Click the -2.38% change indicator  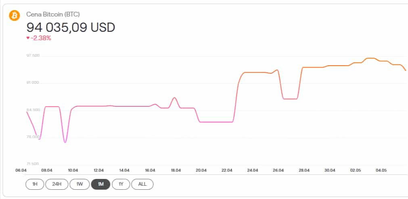[x=41, y=38]
